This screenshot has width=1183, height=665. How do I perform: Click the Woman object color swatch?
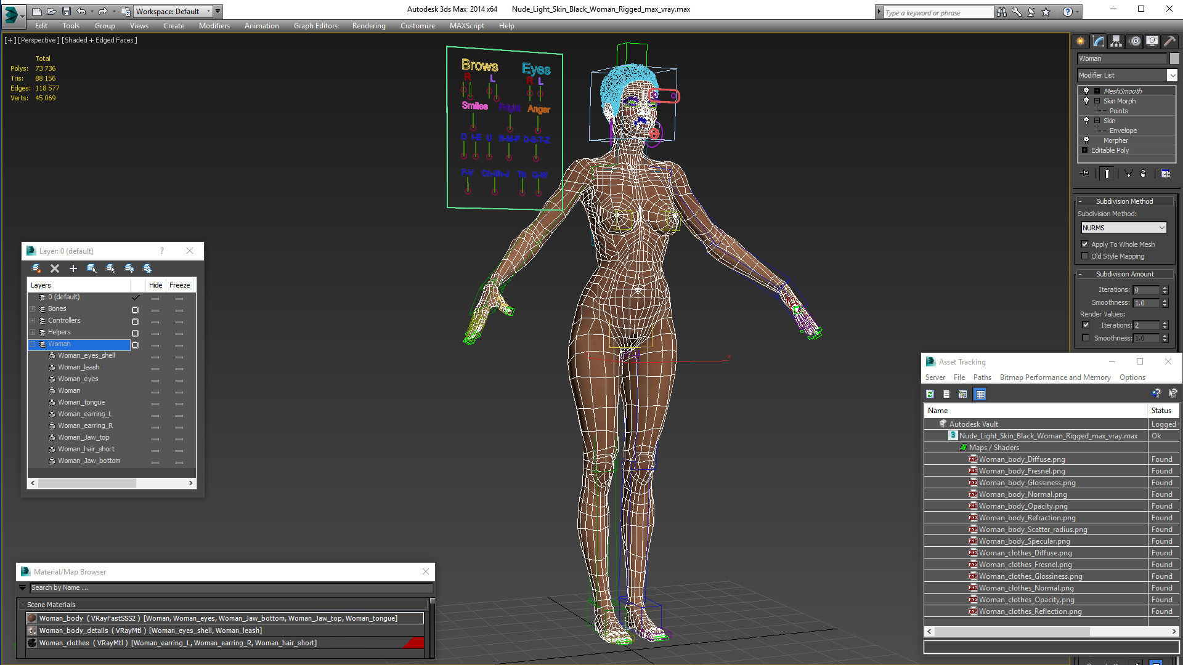(x=1174, y=58)
